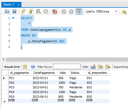The width and height of the screenshot is (128, 109).
Task: Click NULL cell under Status column
Action: point(77,101)
